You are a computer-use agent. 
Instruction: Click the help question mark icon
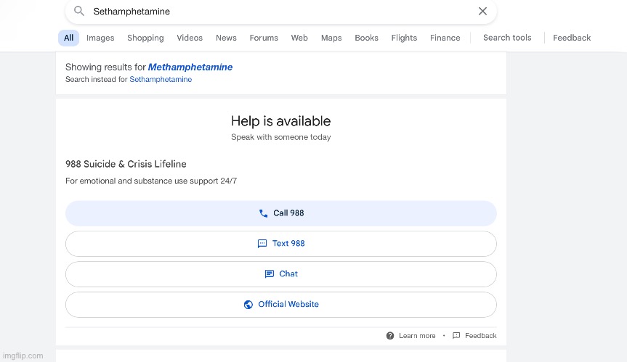[x=390, y=336]
